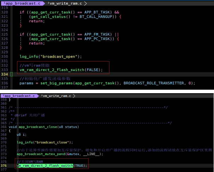Switch to app_broadcast.c tab in top editor
Viewport: 214px width, 172px height.
coord(23,4)
